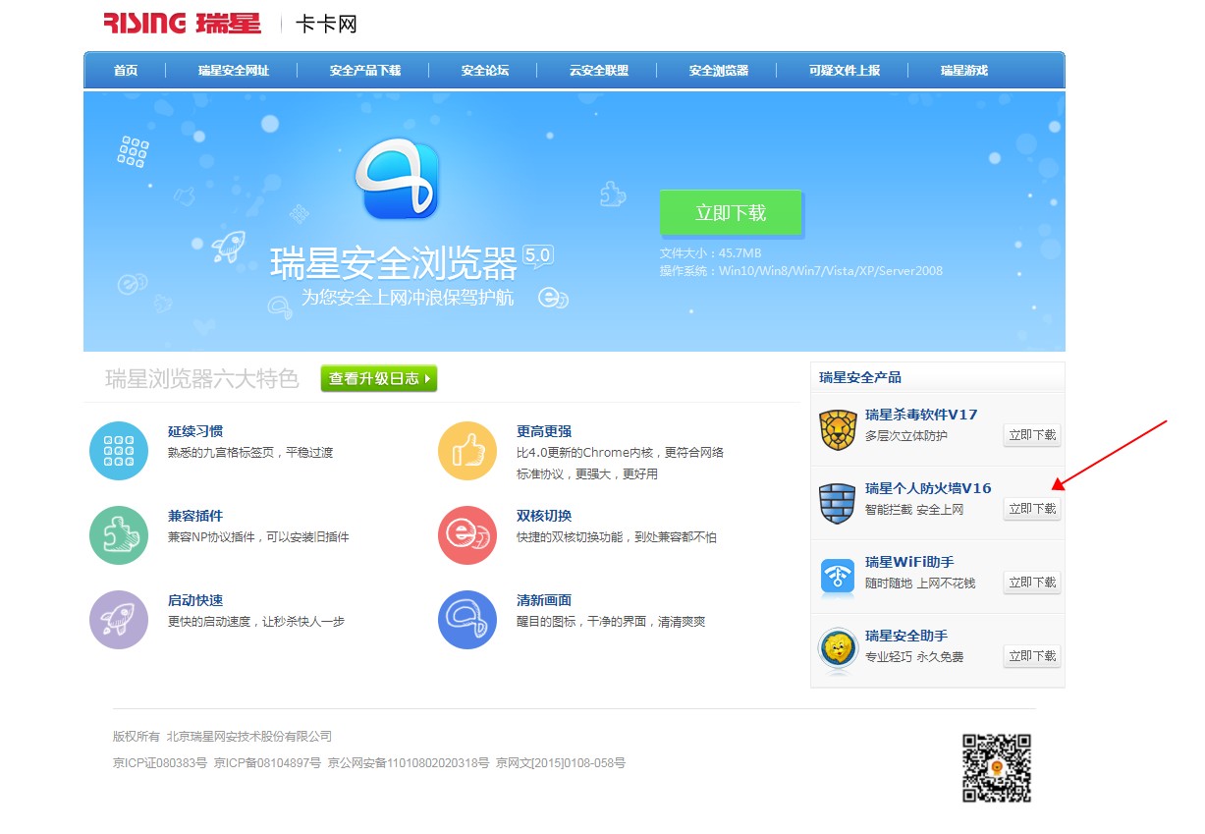Click the Rising 瑞星 logo
The width and height of the screenshot is (1205, 834).
click(182, 23)
